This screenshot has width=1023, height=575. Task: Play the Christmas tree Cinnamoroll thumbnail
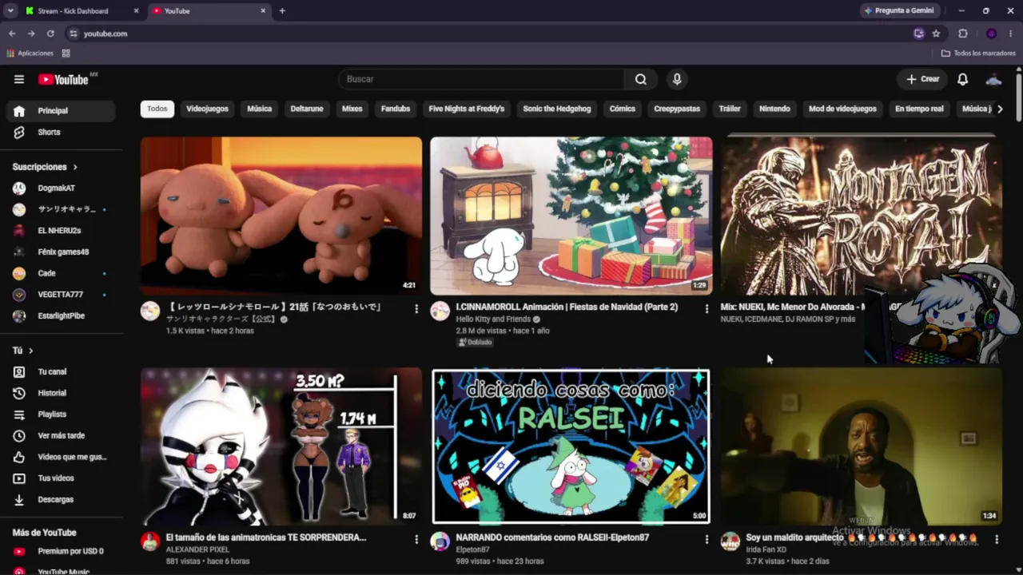tap(571, 216)
